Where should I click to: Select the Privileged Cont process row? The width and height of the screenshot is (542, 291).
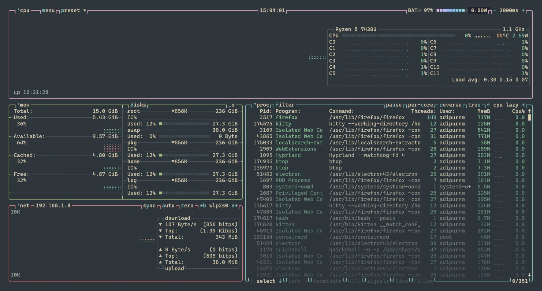(x=389, y=193)
